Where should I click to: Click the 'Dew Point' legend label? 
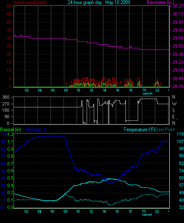[165, 130]
